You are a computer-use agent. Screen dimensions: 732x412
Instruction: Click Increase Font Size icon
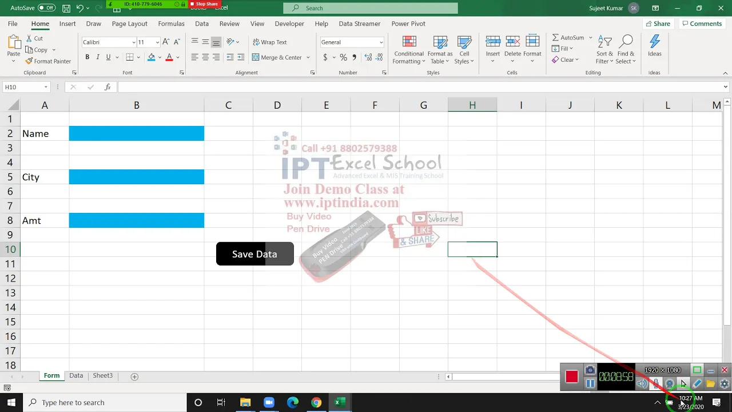166,42
